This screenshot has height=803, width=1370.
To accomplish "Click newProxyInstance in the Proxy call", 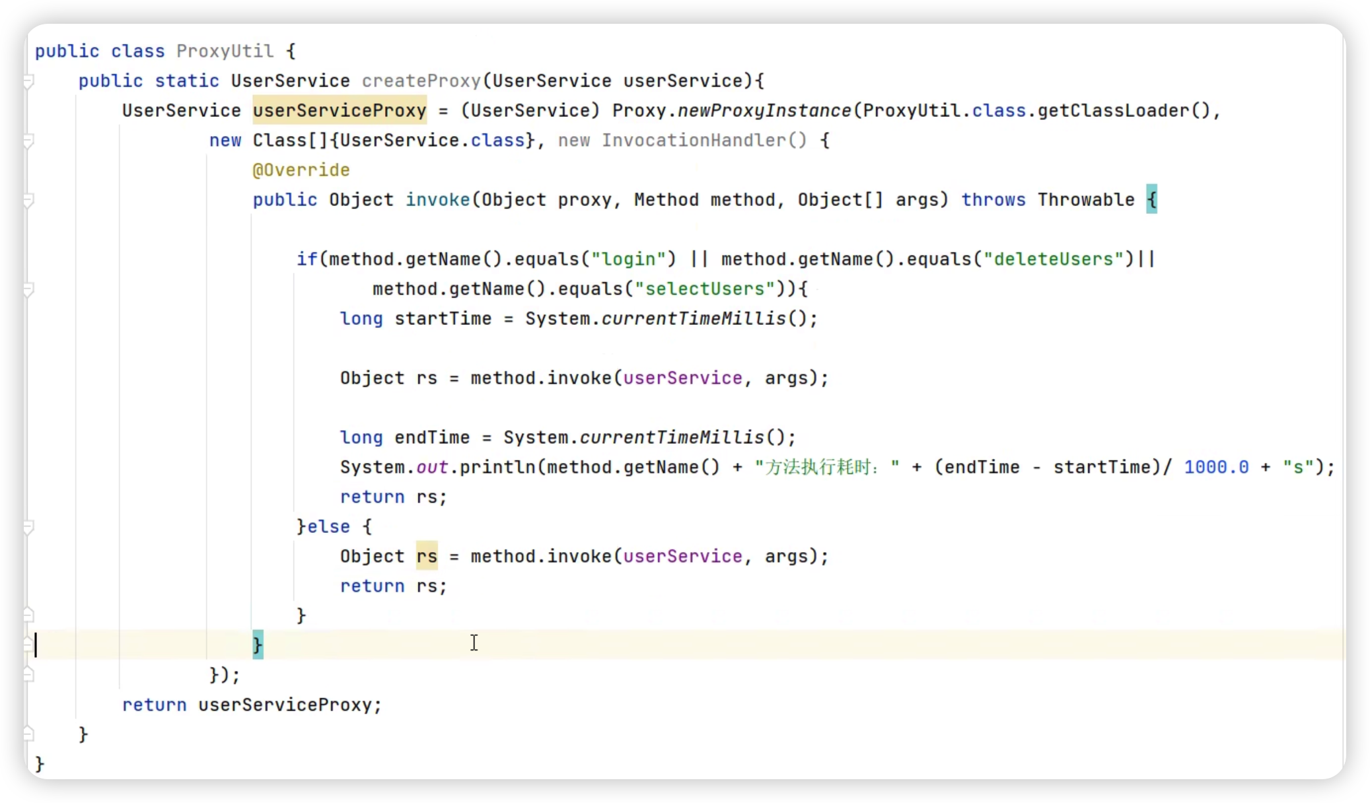I will tap(764, 110).
